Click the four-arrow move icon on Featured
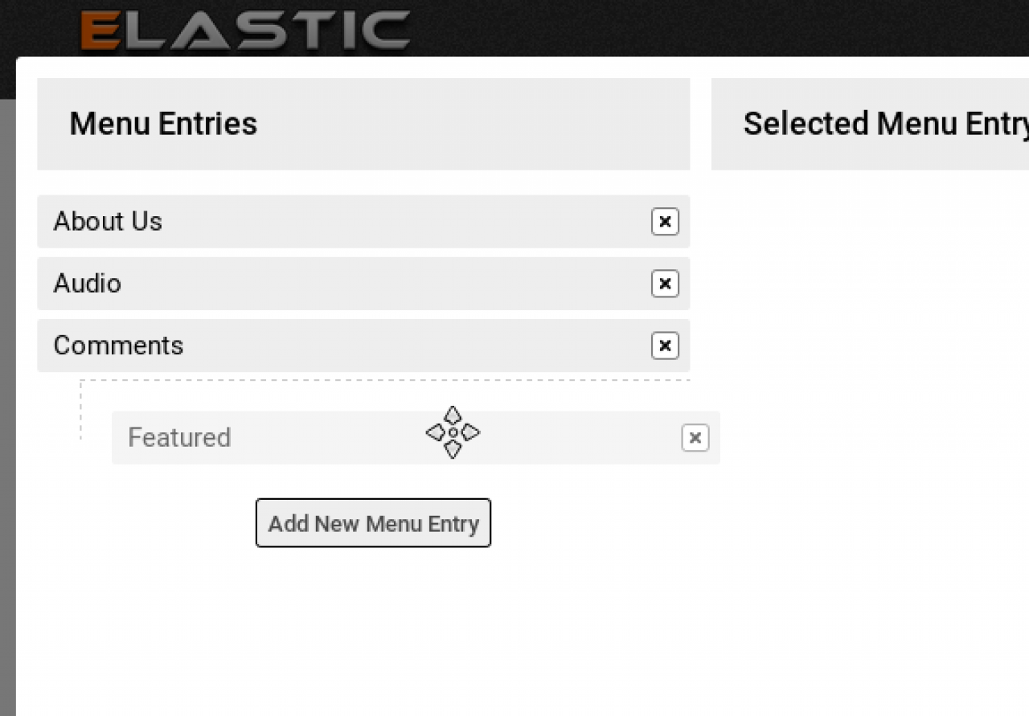Viewport: 1029px width, 716px height. pos(453,432)
